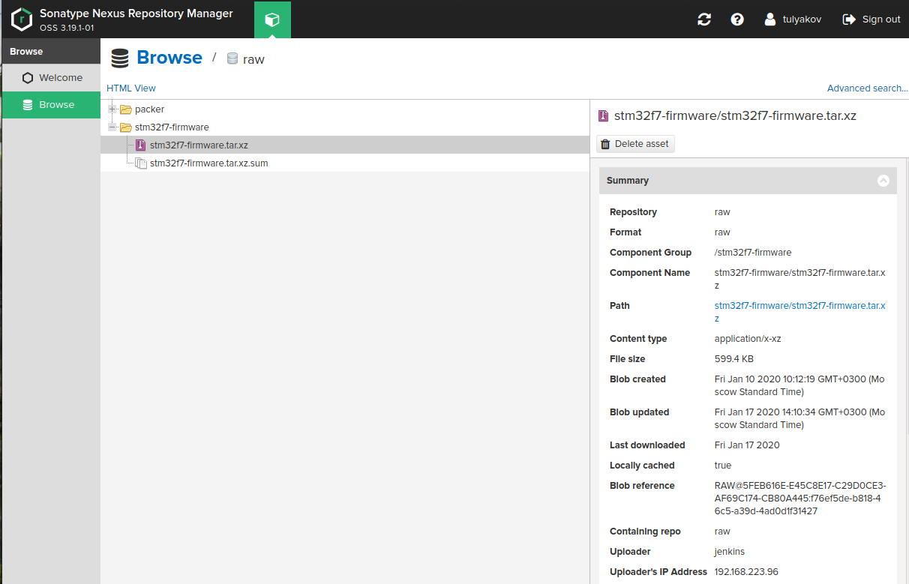Image resolution: width=909 pixels, height=584 pixels.
Task: Open Advanced search link
Action: coord(867,88)
